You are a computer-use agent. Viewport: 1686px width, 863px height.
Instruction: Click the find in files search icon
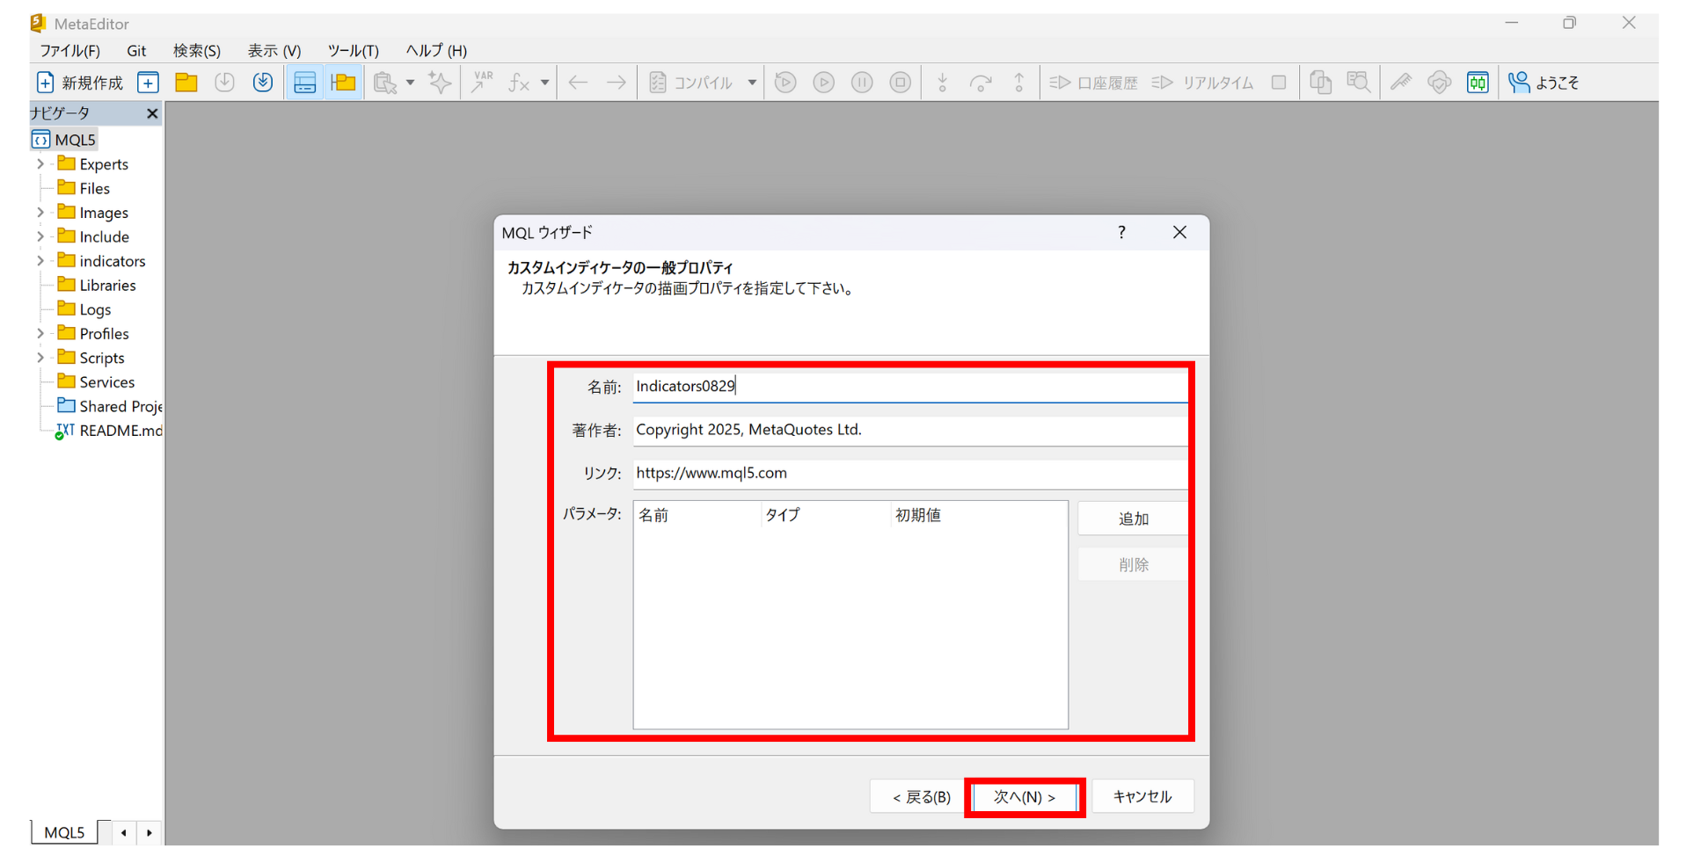[1358, 83]
